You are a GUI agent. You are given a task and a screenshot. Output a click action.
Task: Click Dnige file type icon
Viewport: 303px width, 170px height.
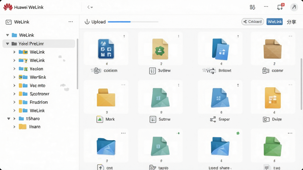click(266, 120)
